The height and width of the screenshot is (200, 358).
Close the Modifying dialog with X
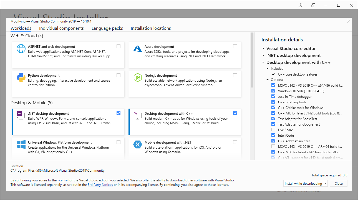pos(349,21)
